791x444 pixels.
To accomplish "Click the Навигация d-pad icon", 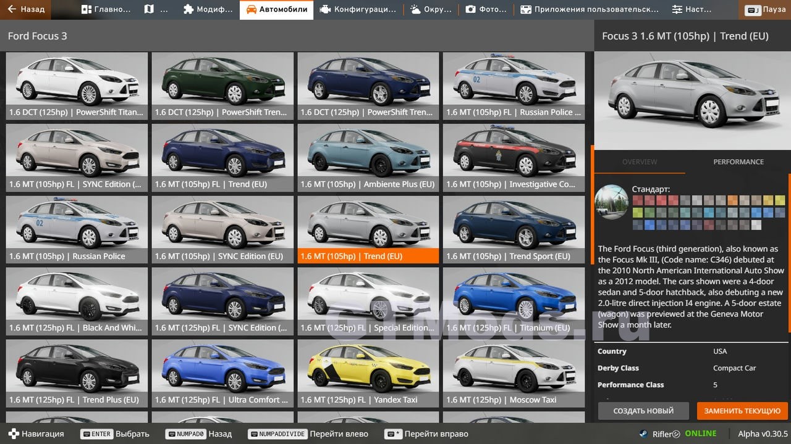I will [x=14, y=434].
